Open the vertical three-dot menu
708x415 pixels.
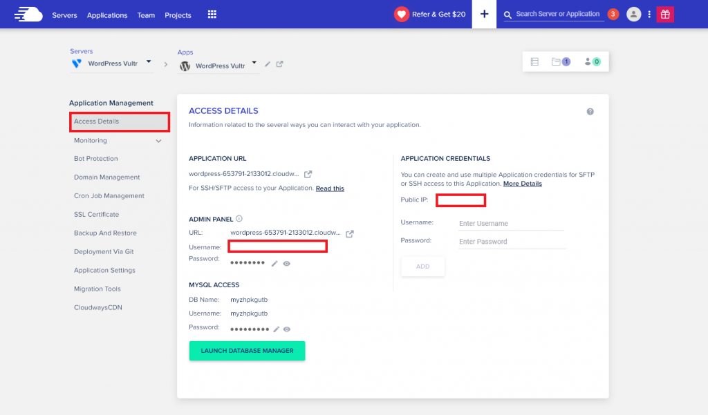pyautogui.click(x=649, y=14)
